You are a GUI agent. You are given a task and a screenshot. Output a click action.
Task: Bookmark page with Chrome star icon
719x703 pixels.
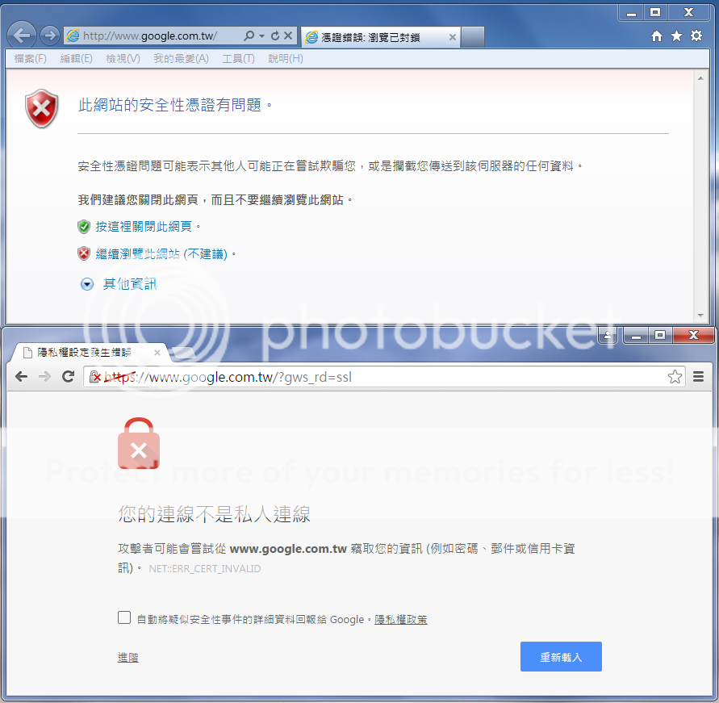pyautogui.click(x=675, y=377)
